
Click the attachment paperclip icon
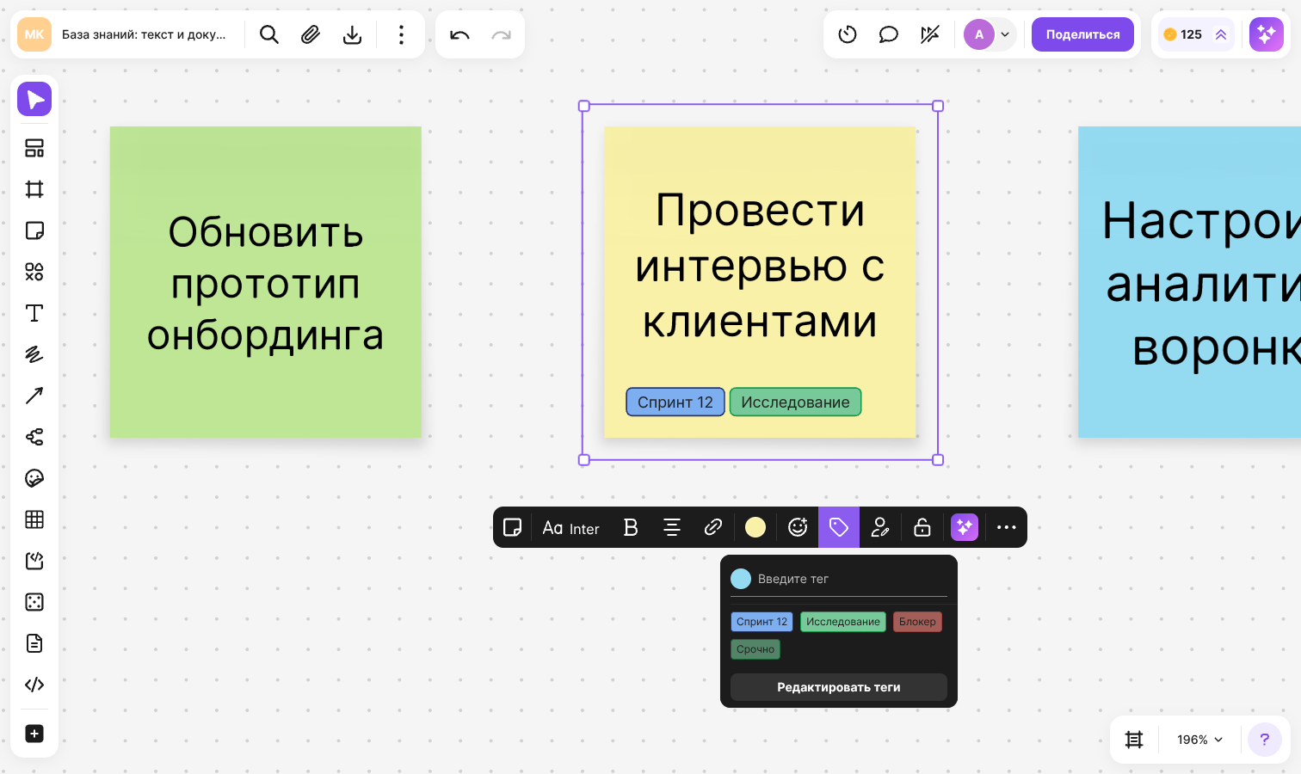(311, 34)
